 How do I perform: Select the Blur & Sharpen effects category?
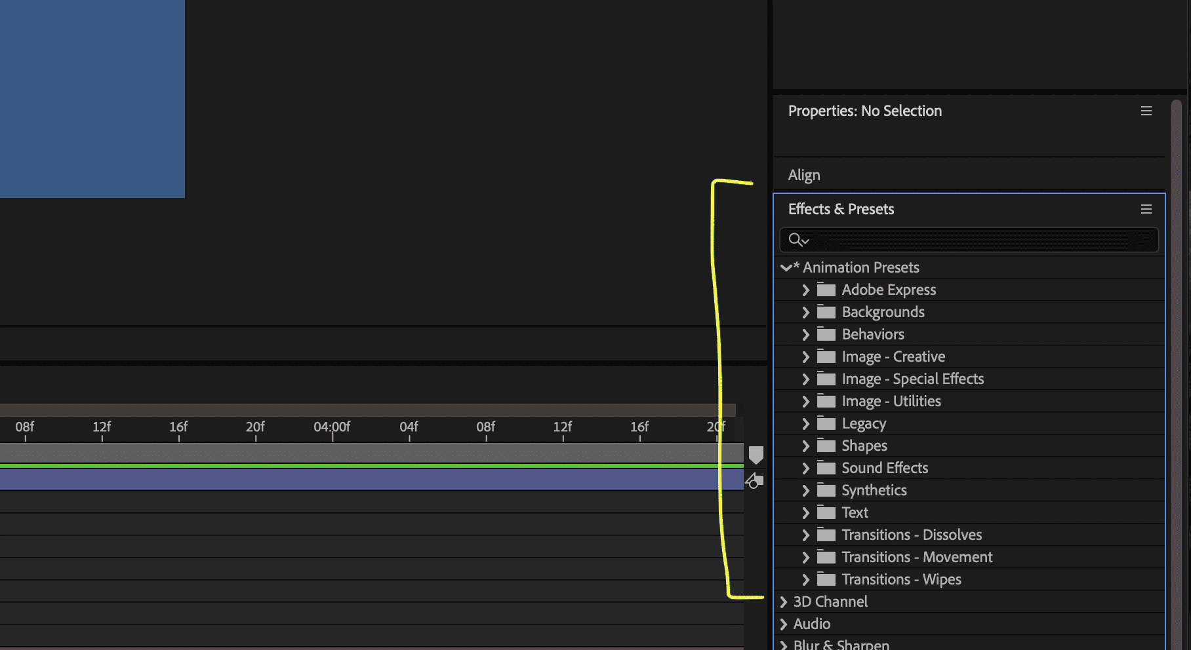[x=840, y=645]
